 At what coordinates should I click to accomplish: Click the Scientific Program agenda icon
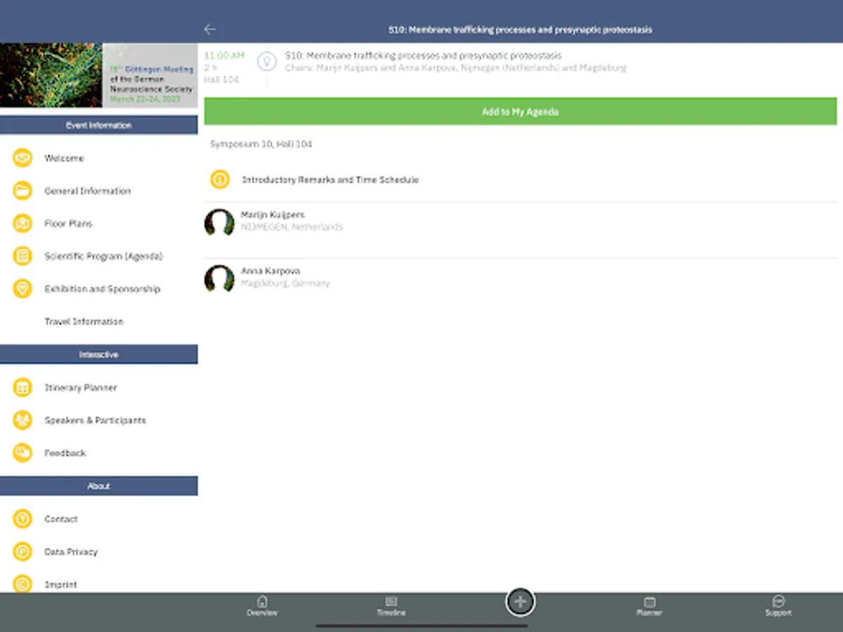[x=22, y=256]
